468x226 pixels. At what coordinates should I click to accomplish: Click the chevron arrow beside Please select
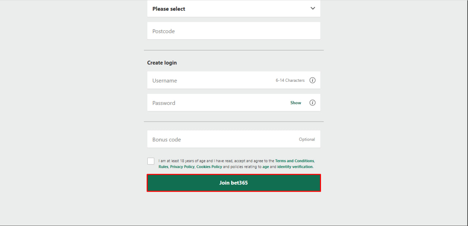313,8
